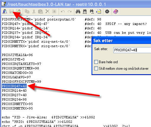Viewport: 151px width, 127px height.
Task: Open editor preferences with the gear icon
Action: coord(107,12)
